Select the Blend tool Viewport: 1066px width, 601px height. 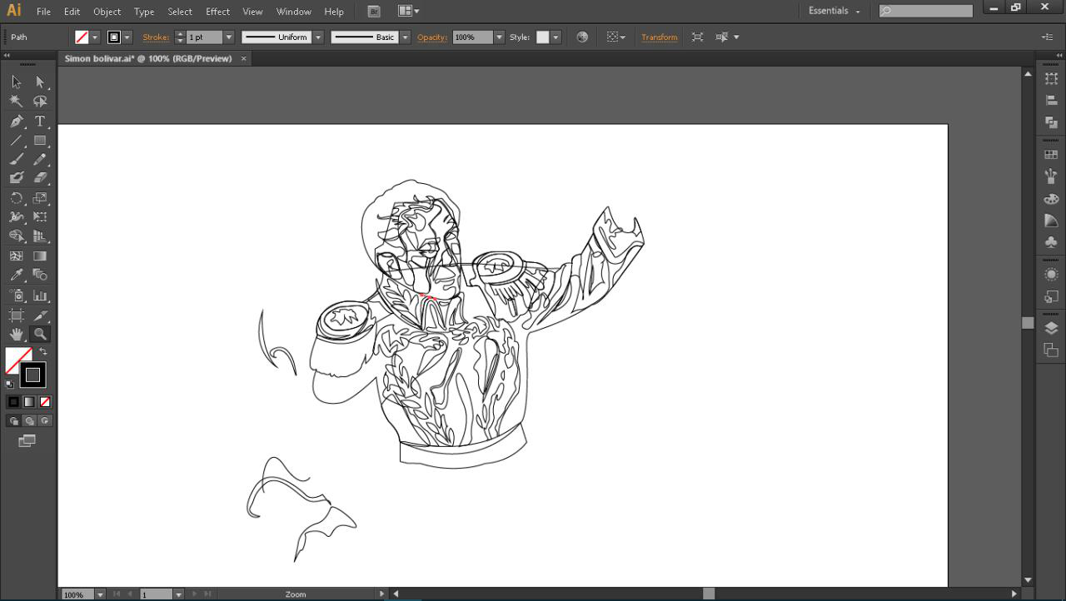39,276
